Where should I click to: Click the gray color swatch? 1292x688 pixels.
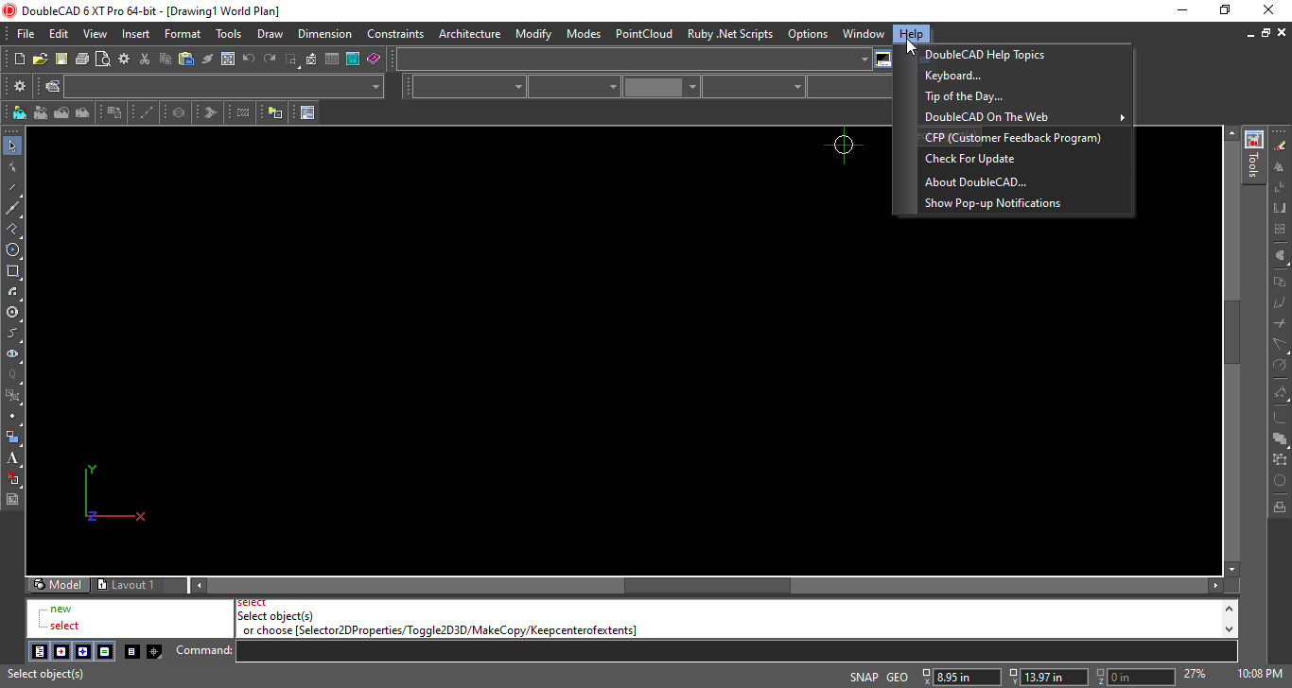pos(654,87)
